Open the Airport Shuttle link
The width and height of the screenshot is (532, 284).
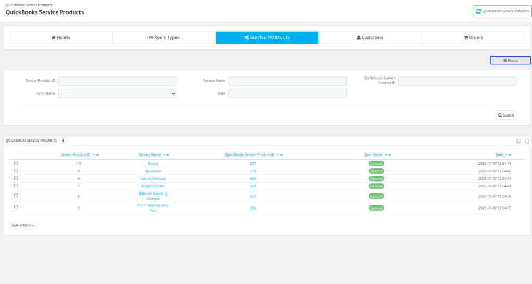[x=153, y=186]
